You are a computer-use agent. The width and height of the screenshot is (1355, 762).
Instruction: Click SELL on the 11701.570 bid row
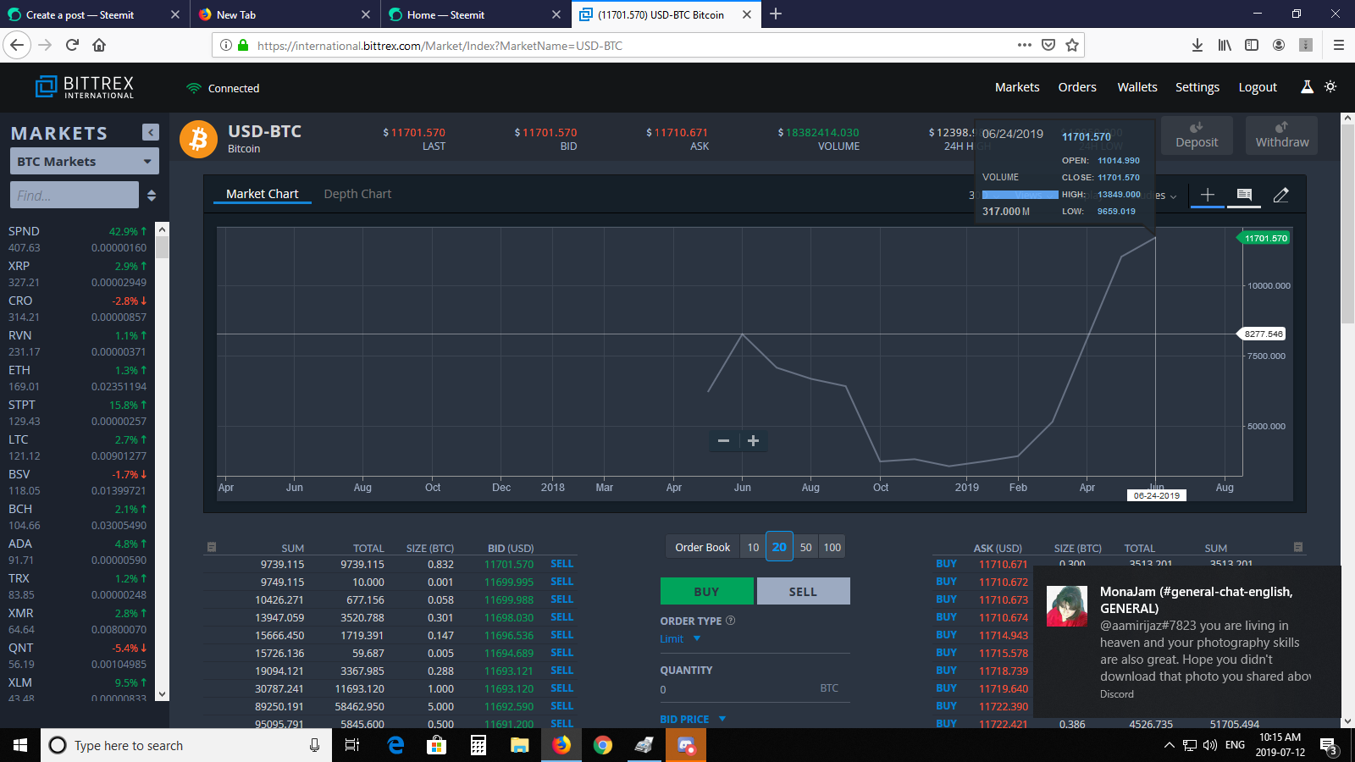pos(561,564)
